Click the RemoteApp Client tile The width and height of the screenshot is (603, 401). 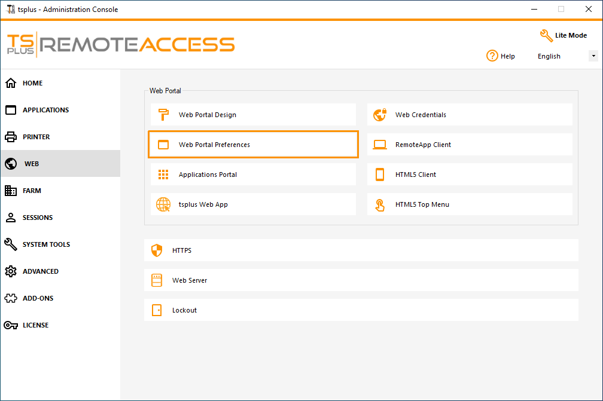point(470,144)
